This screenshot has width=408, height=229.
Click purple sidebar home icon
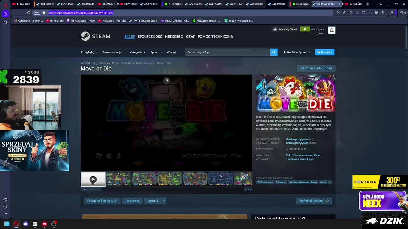click(x=5, y=14)
